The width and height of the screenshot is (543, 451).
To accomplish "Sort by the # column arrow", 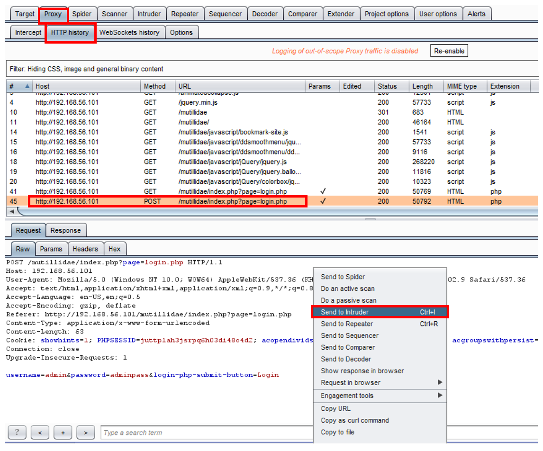I will (27, 86).
